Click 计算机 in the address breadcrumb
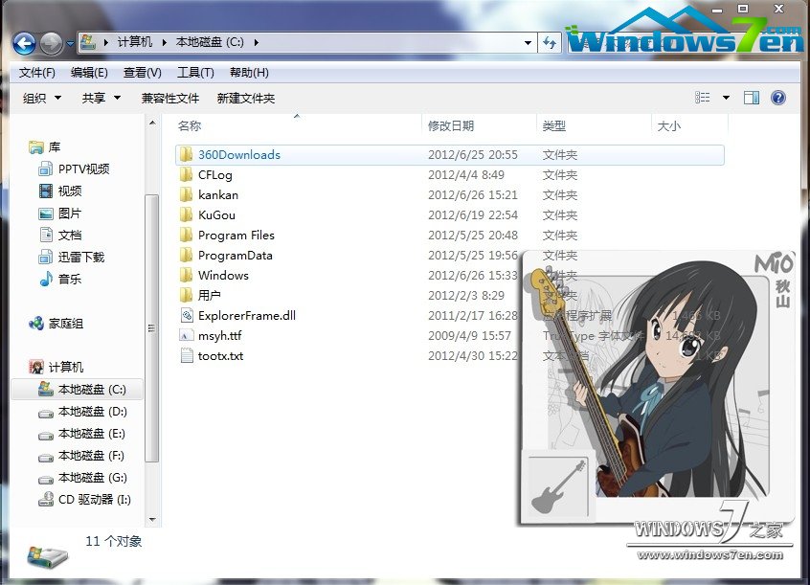Image resolution: width=810 pixels, height=585 pixels. point(135,42)
